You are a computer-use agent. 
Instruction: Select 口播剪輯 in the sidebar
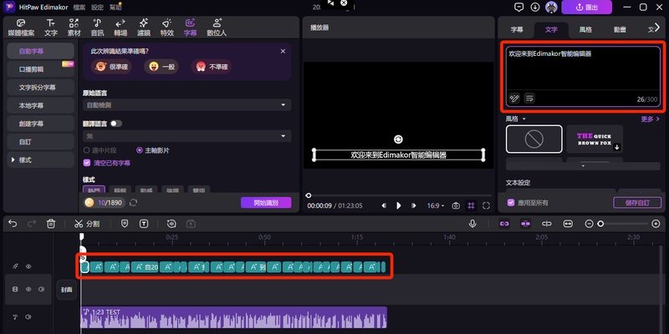40,69
